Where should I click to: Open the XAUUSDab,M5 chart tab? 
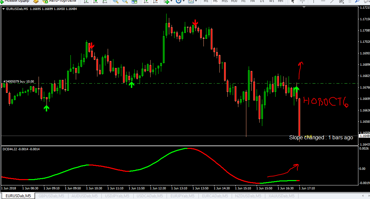click(x=281, y=196)
